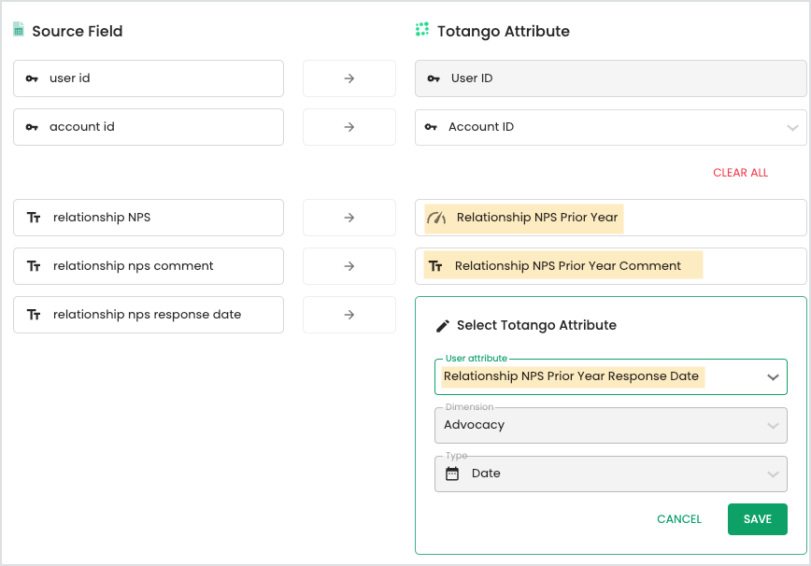The image size is (811, 566).
Task: Expand the Account ID dropdown chevron
Action: pos(792,128)
